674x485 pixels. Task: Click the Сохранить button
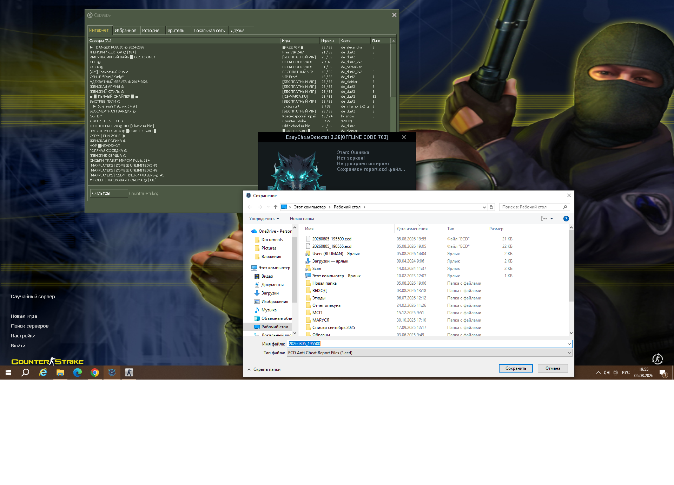click(x=516, y=368)
